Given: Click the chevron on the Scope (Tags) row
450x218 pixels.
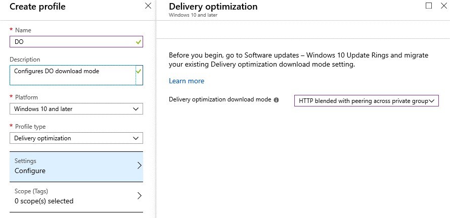Looking at the screenshot, I should pyautogui.click(x=140, y=196).
